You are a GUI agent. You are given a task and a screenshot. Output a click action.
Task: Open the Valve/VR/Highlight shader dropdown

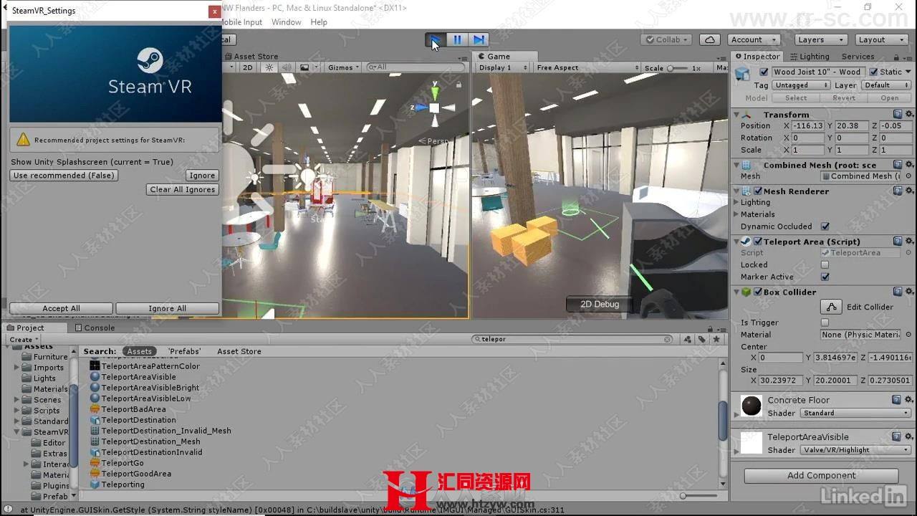(855, 450)
